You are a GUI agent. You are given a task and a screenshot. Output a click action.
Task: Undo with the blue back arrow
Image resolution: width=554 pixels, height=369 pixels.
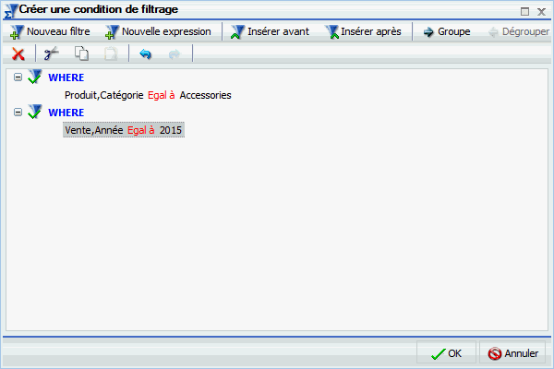click(145, 54)
